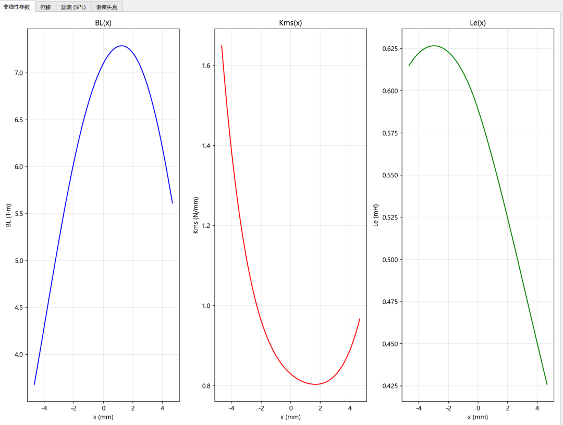The width and height of the screenshot is (563, 425).
Task: Click the Kms(x) plot title
Action: pyautogui.click(x=290, y=23)
